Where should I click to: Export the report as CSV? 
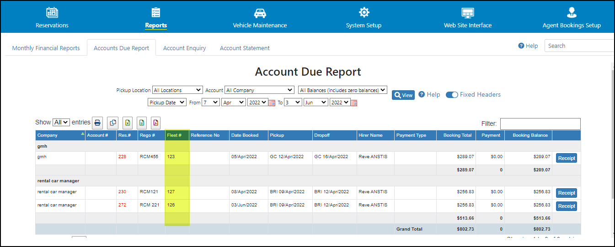142,123
